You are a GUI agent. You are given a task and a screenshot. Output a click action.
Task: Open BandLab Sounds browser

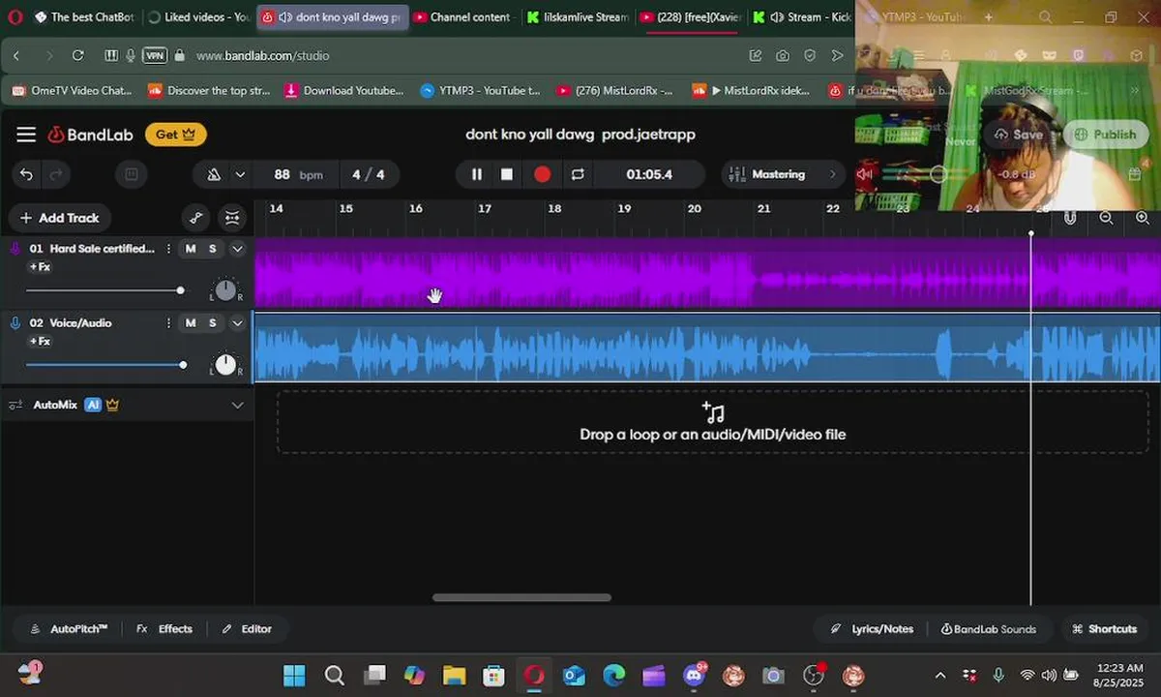[x=989, y=629]
